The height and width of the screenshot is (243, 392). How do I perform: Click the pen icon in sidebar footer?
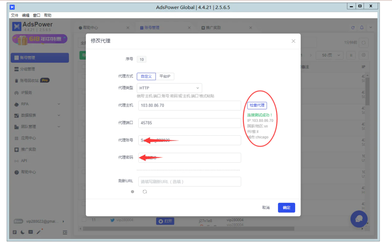[39, 232]
